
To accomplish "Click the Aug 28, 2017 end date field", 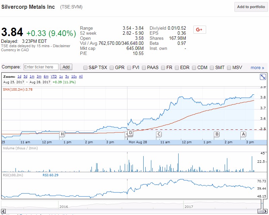I will click(x=40, y=82).
